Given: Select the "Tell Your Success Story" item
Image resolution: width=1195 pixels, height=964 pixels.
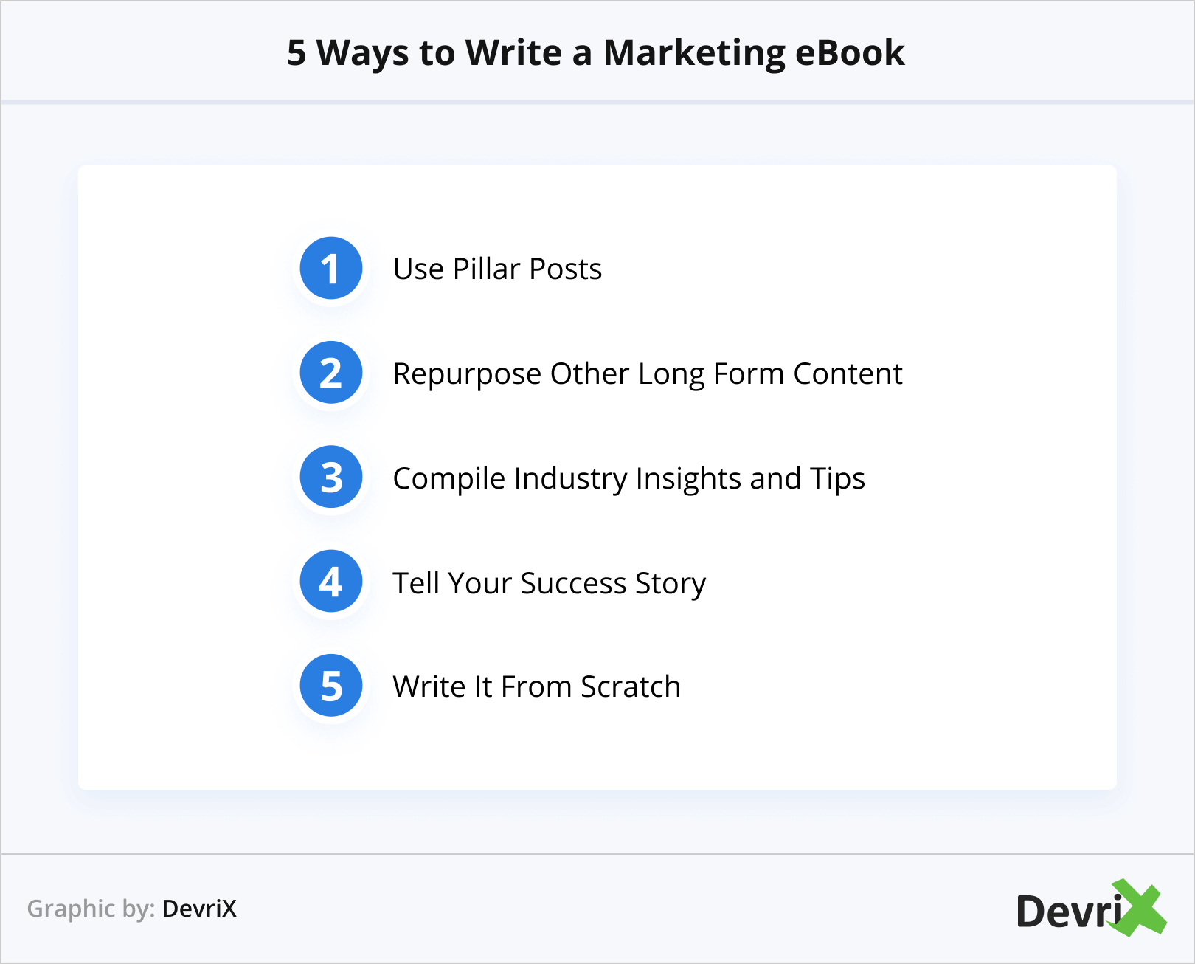Looking at the screenshot, I should click(x=549, y=583).
